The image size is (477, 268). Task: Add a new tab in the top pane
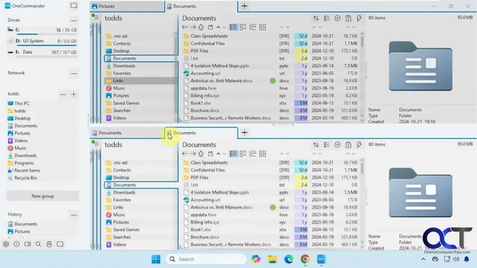tap(244, 7)
